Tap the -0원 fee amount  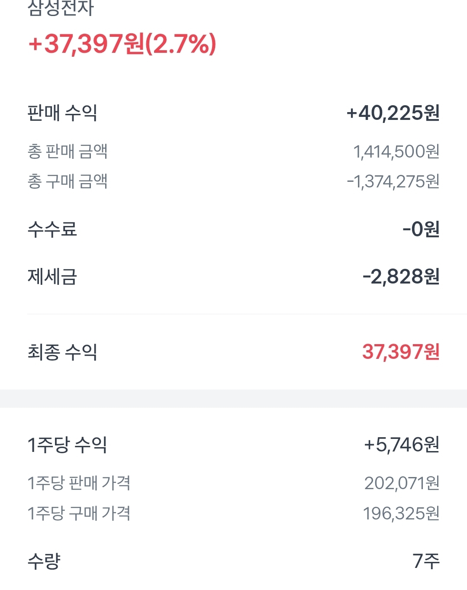(x=421, y=229)
